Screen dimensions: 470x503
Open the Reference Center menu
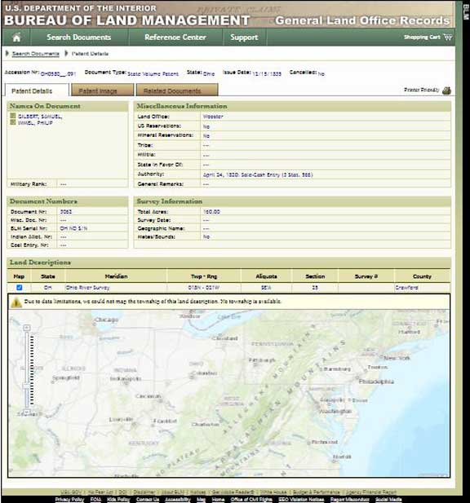(x=175, y=38)
